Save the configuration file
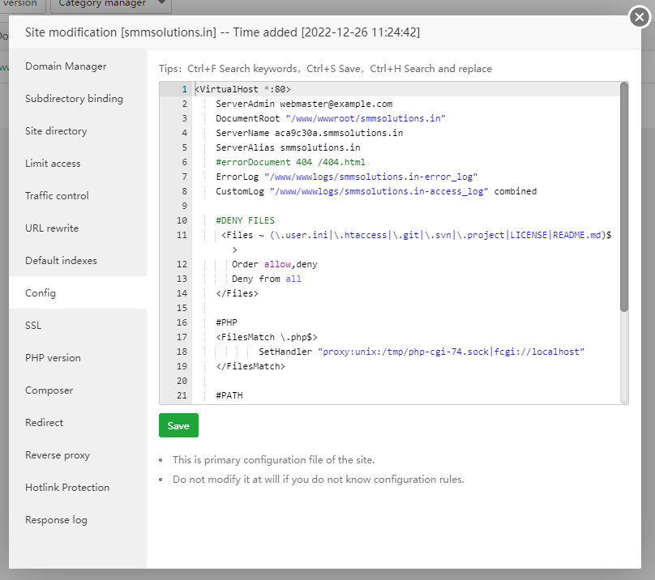 [178, 426]
